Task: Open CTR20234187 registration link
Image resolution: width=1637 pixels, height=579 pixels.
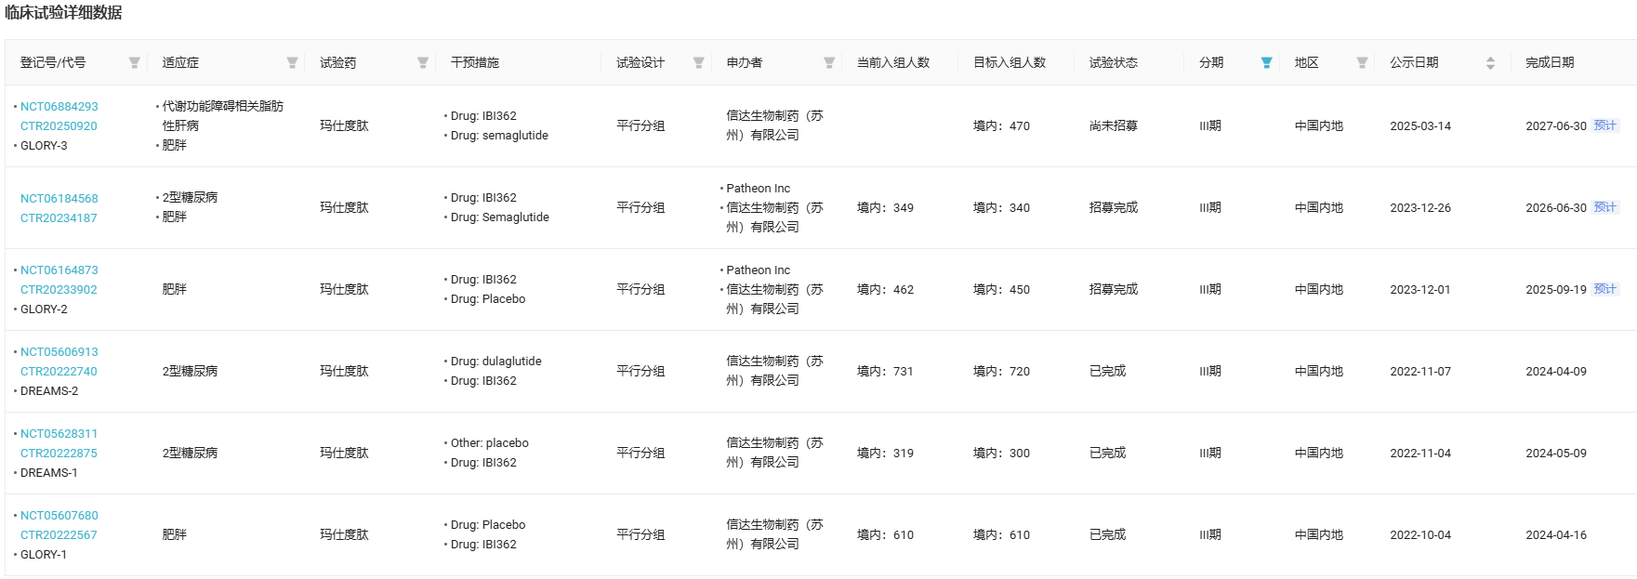Action: (x=59, y=218)
